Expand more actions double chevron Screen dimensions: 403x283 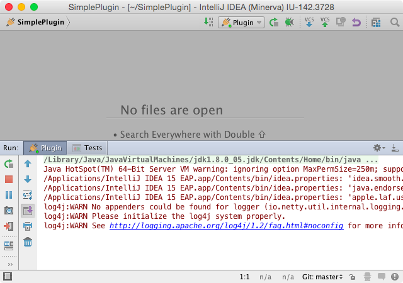(10, 264)
